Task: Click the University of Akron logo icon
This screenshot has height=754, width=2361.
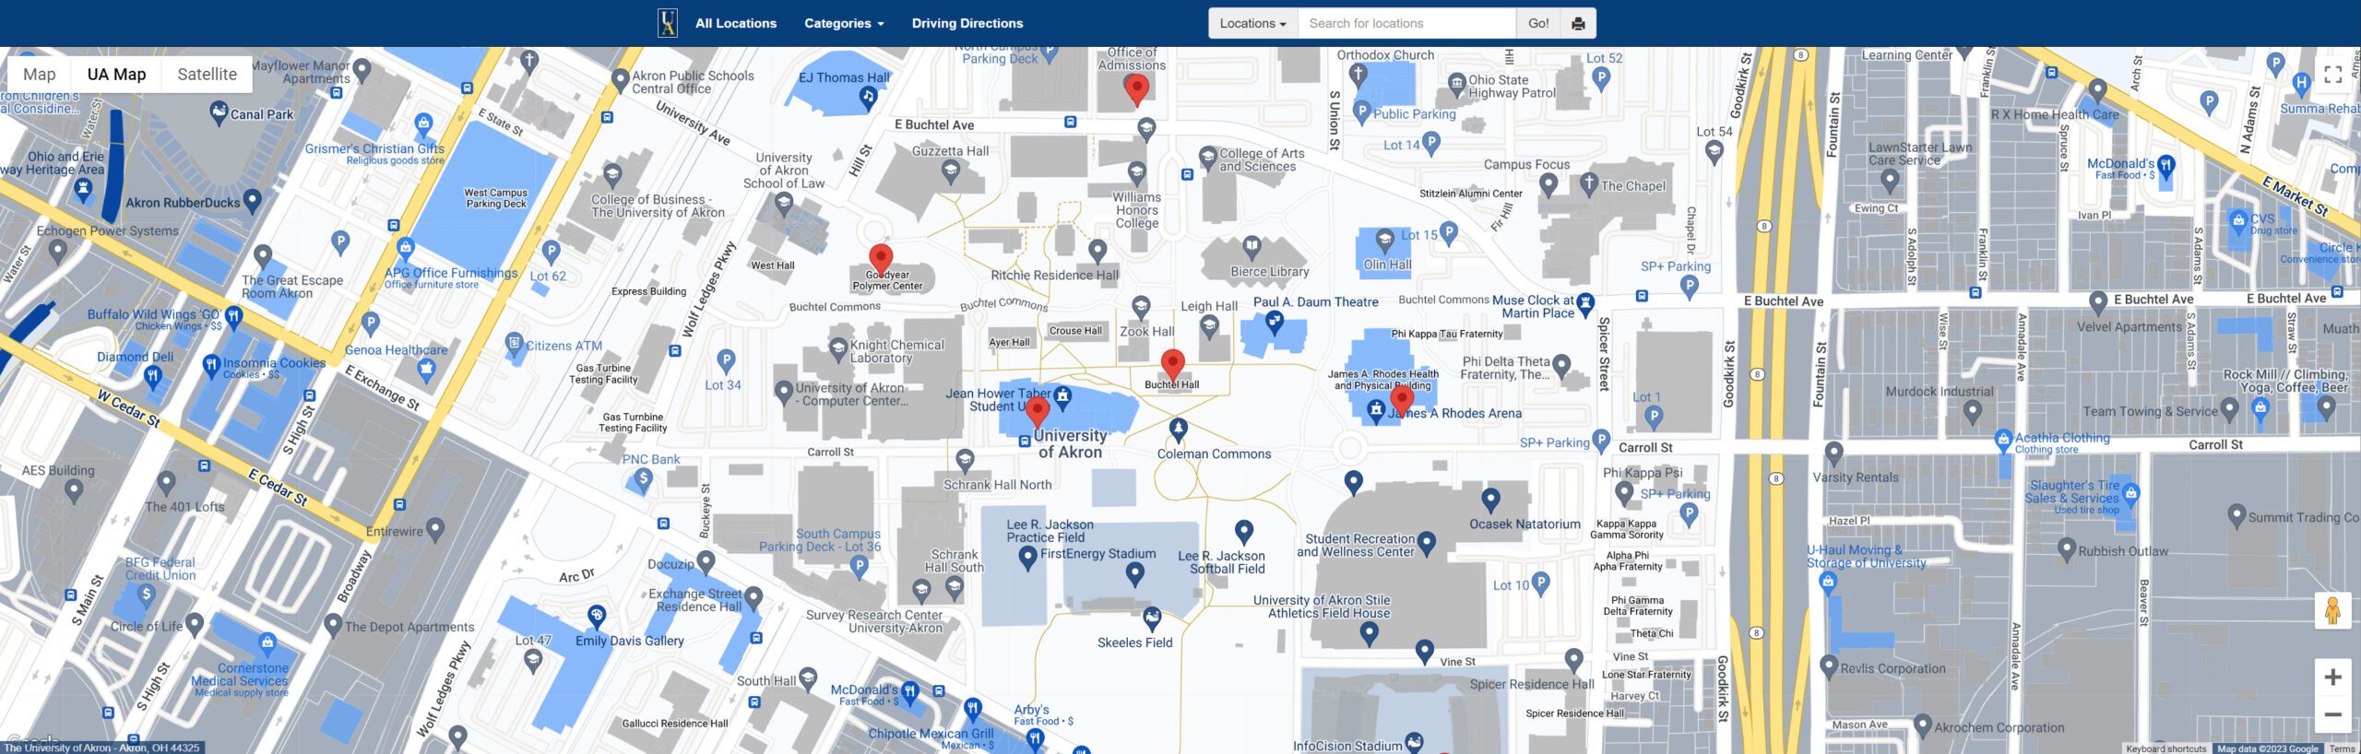Action: tap(668, 23)
